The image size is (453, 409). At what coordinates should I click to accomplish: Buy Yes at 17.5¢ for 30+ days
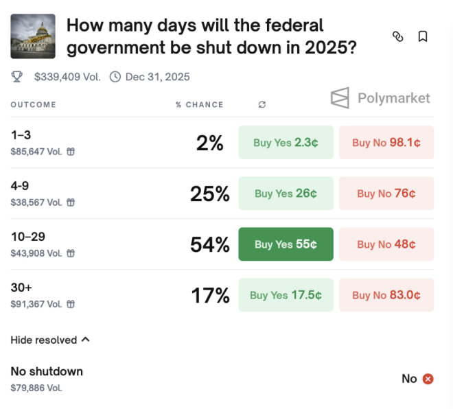point(286,295)
